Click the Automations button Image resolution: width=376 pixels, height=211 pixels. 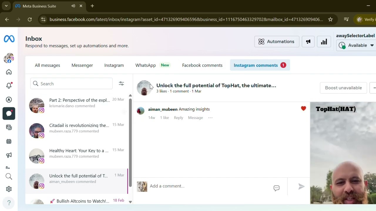pos(277,42)
